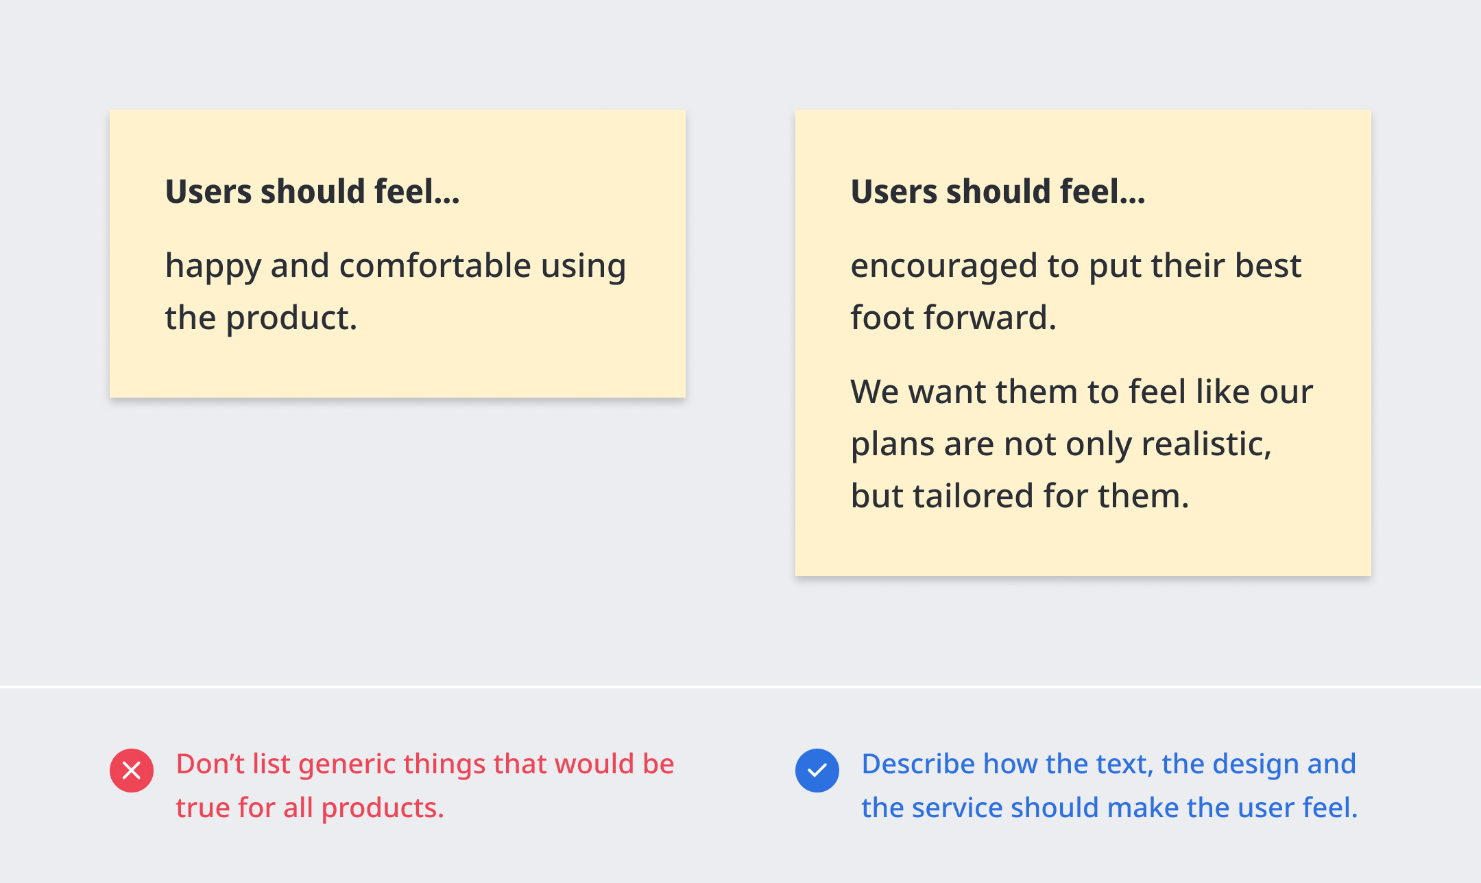Click the word "realistic," in right note
The height and width of the screenshot is (883, 1481).
(x=1206, y=444)
